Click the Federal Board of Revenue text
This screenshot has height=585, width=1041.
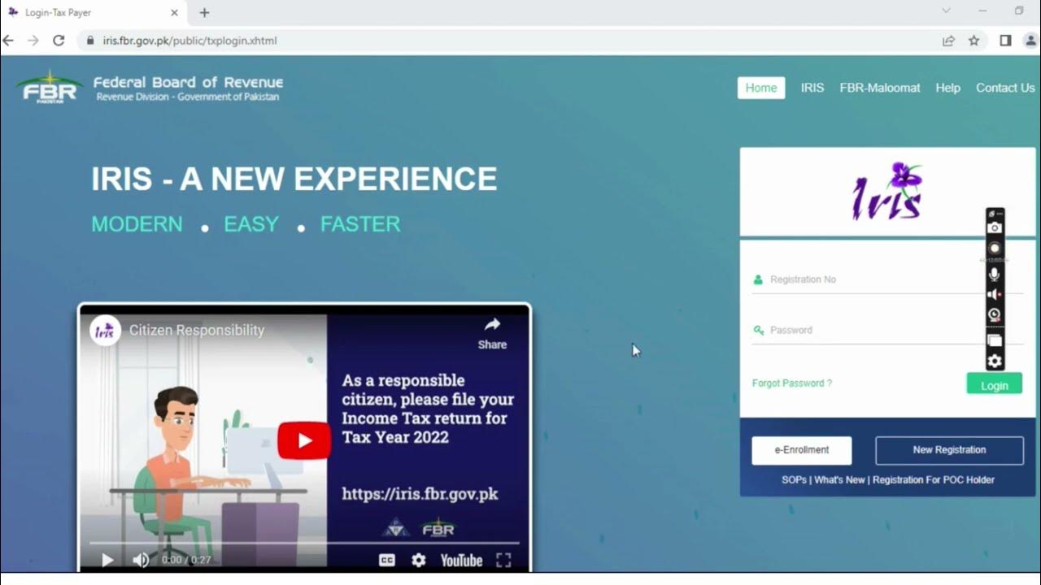pos(188,82)
